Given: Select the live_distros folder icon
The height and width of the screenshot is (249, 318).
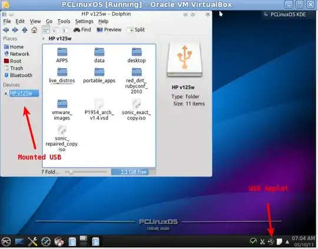Looking at the screenshot, I should coord(62,72).
